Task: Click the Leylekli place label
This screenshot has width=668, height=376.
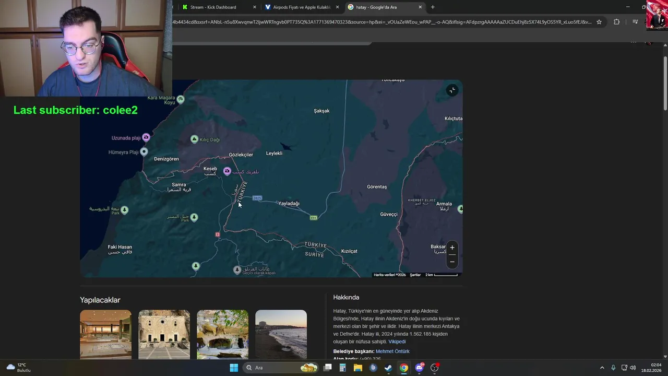Action: 274,153
